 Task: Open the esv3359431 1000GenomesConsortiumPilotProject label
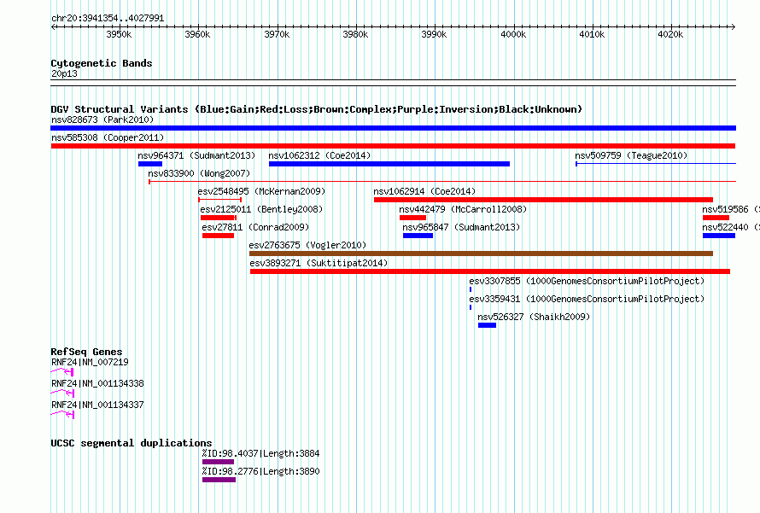coord(587,299)
